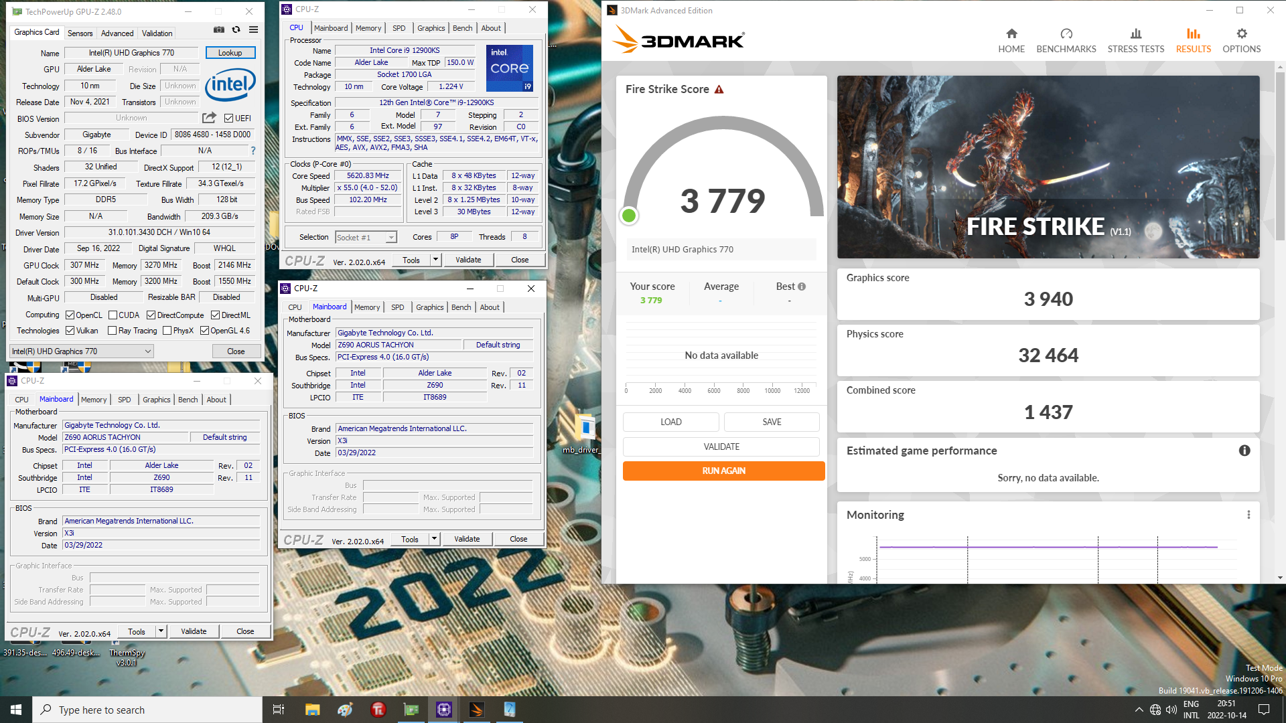
Task: Switch to Advanced tab in GPU-Z
Action: pyautogui.click(x=117, y=33)
